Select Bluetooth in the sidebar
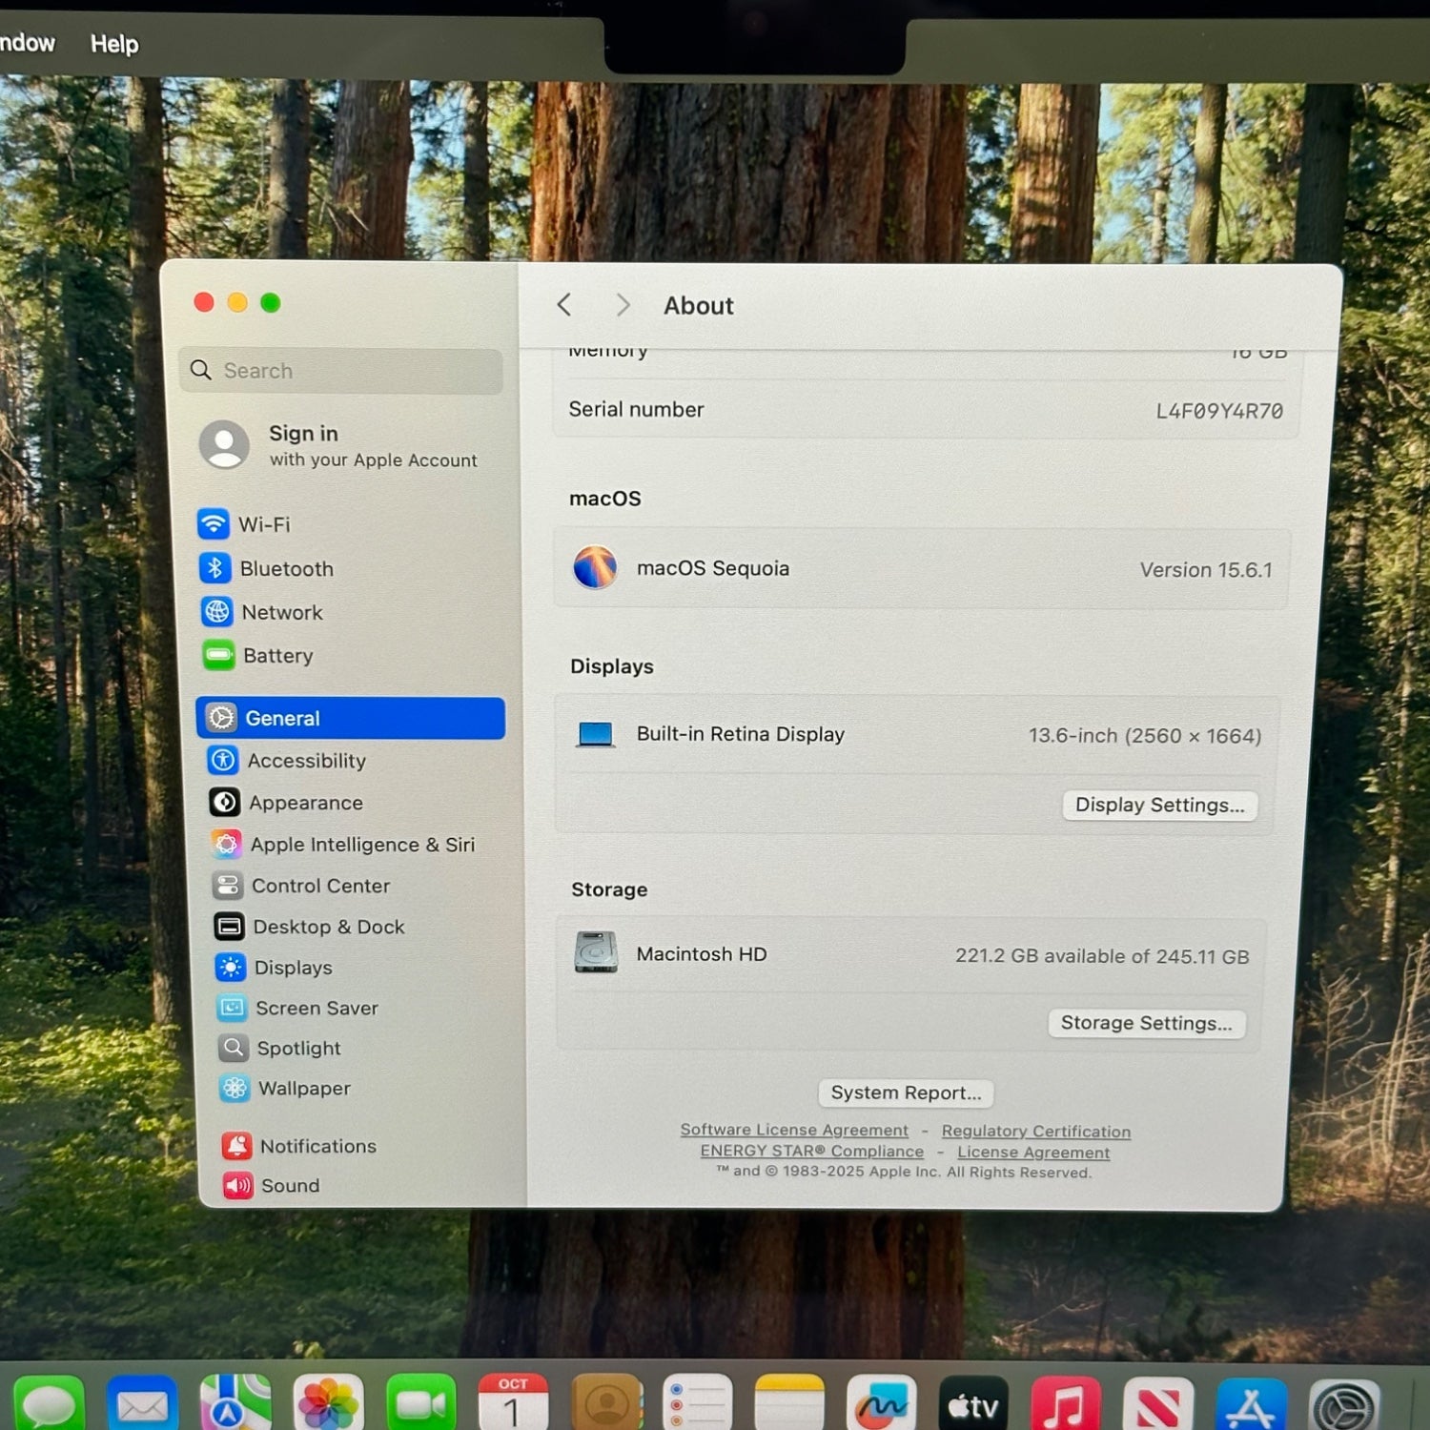Screen dimensions: 1430x1430 click(285, 569)
